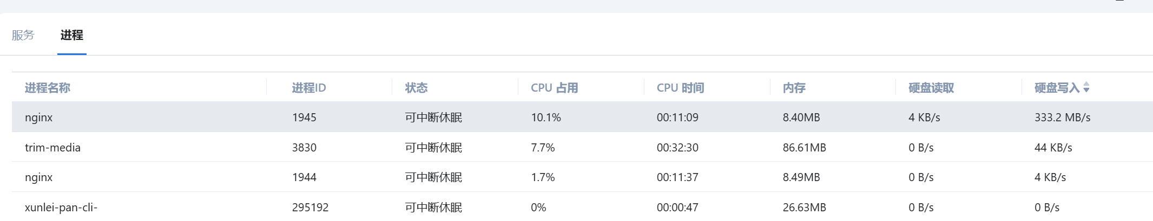
Task: Click the 44 KB/s disk write cell
Action: pos(1053,148)
